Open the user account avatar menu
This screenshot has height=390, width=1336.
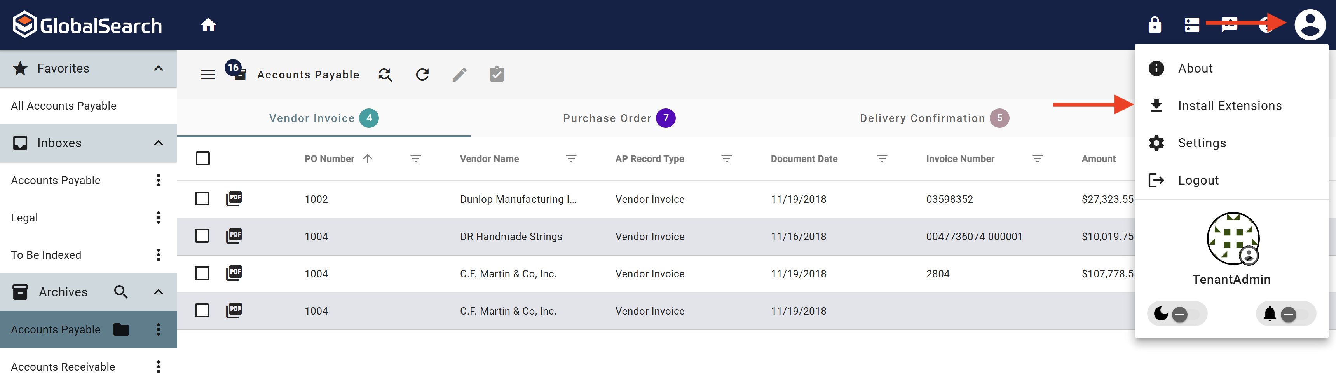point(1309,25)
